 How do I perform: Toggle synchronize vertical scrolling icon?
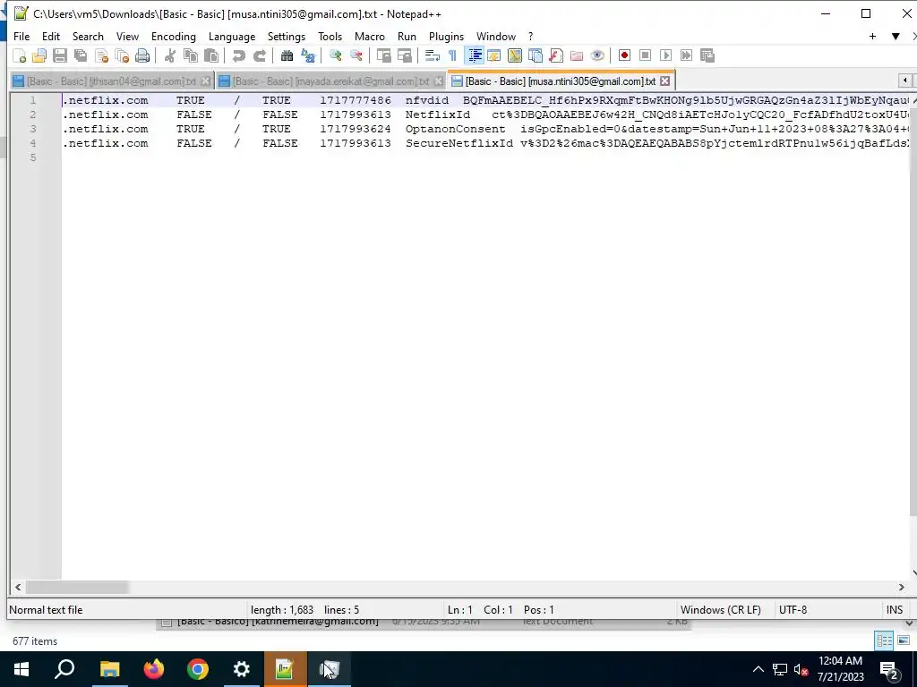click(383, 55)
